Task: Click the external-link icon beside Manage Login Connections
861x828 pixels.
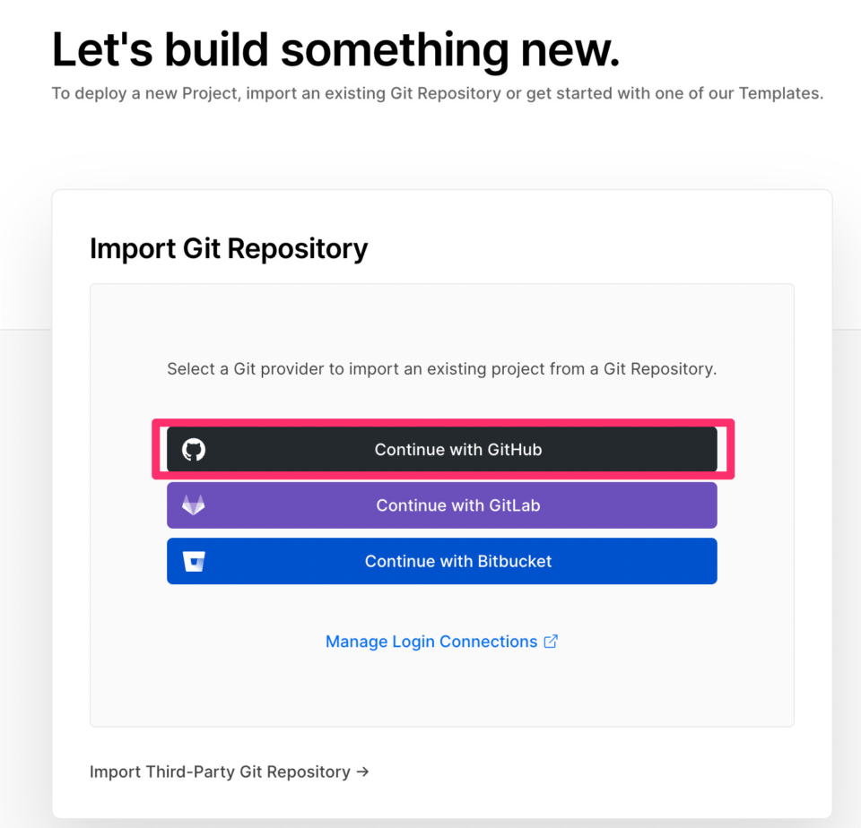Action: [551, 642]
